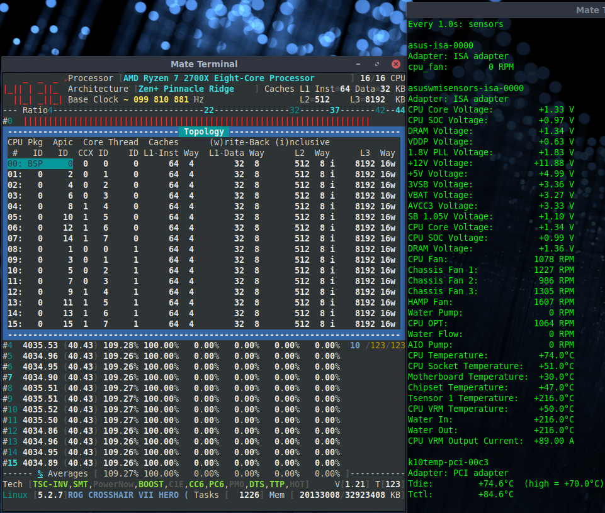Click CPU VRM Temperature reading

(491, 409)
